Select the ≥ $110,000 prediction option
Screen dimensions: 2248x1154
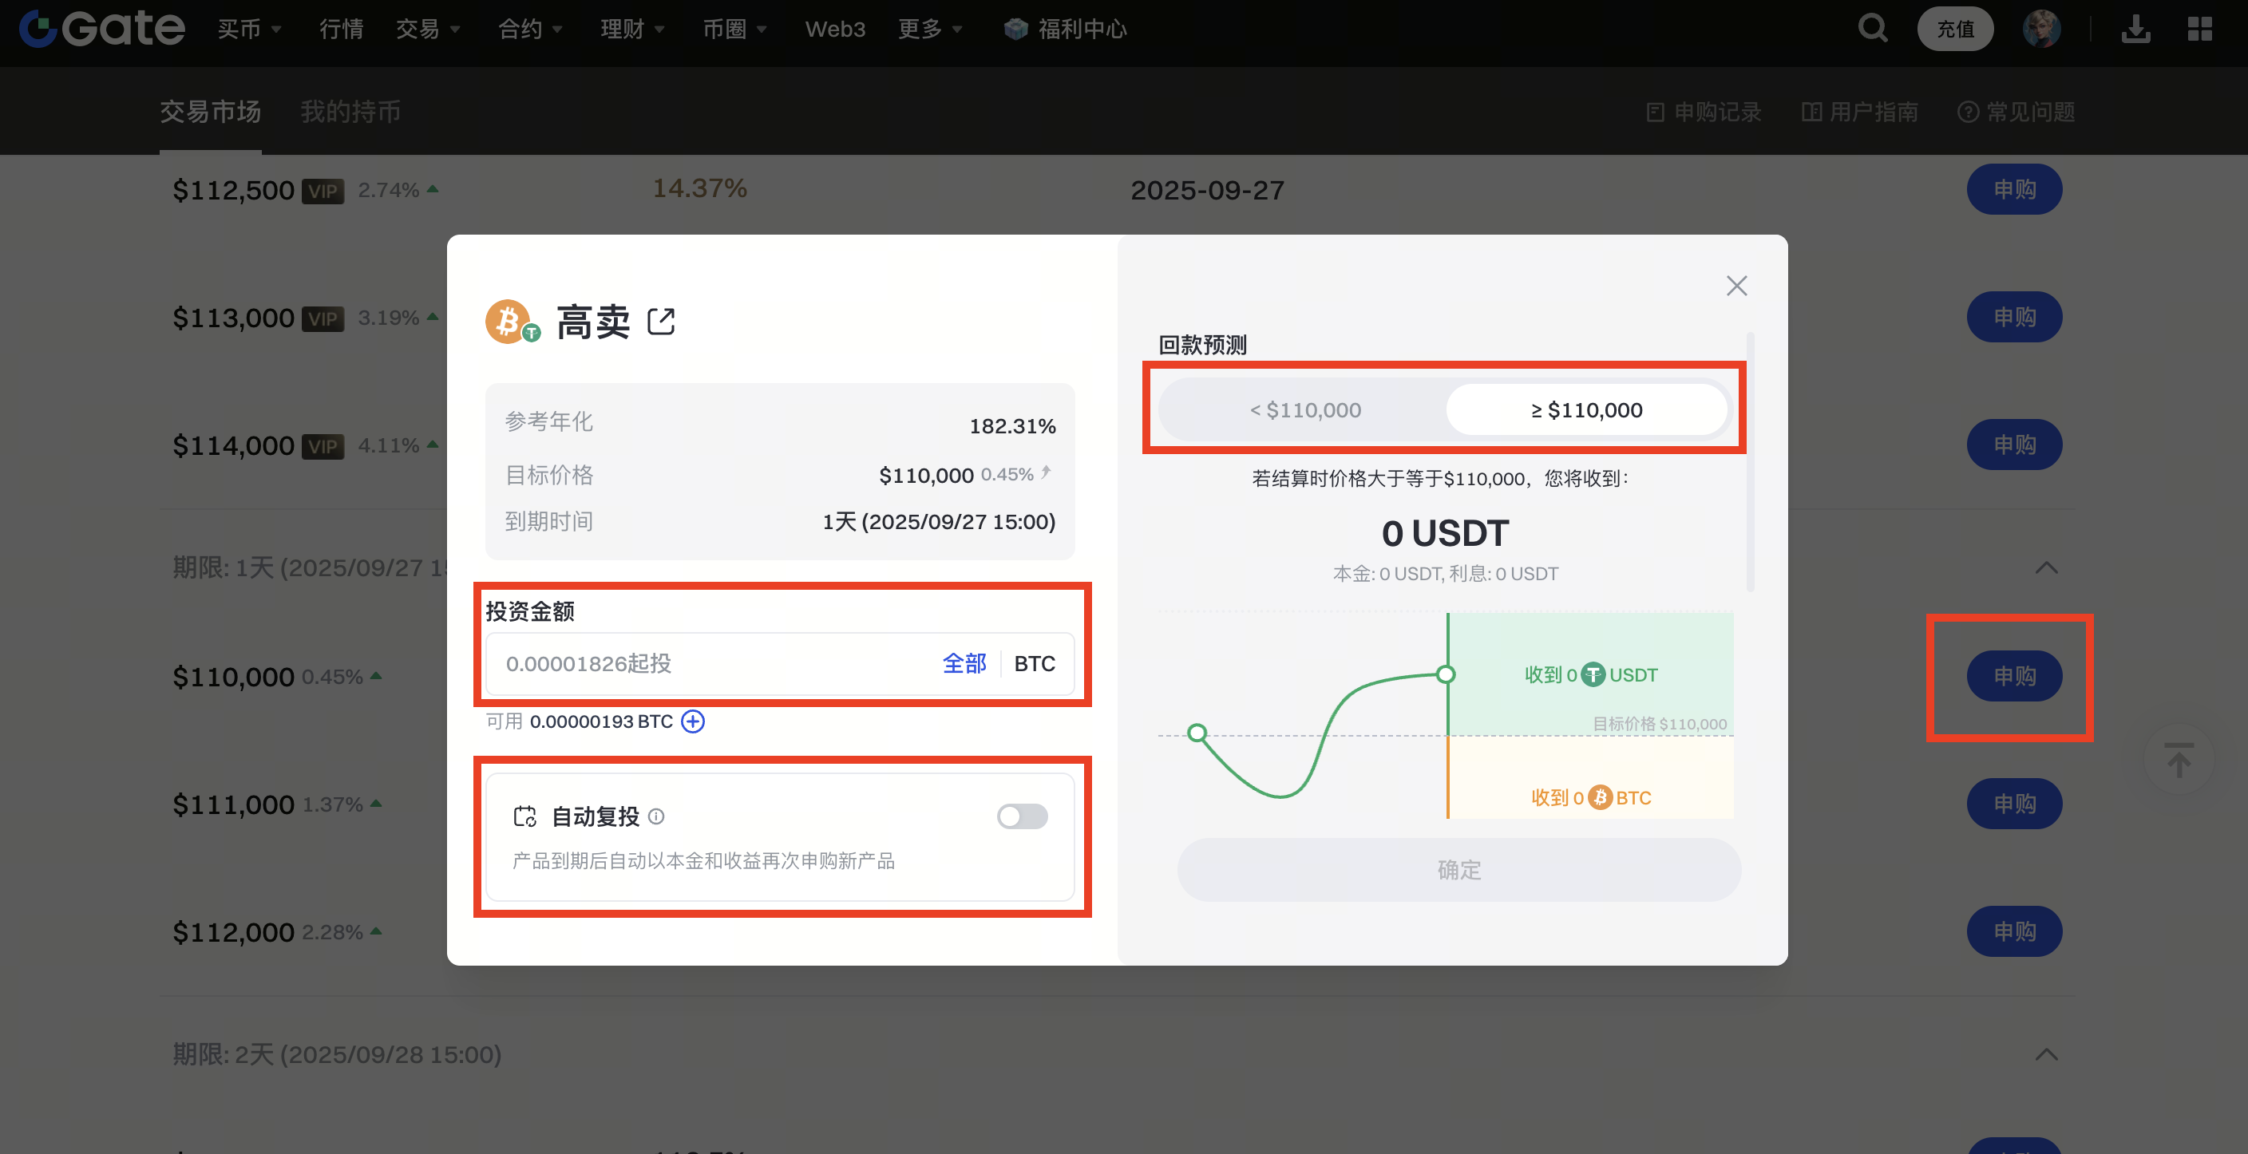(1586, 410)
